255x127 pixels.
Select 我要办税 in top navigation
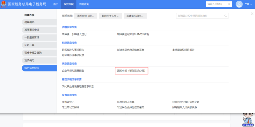click(69, 4)
